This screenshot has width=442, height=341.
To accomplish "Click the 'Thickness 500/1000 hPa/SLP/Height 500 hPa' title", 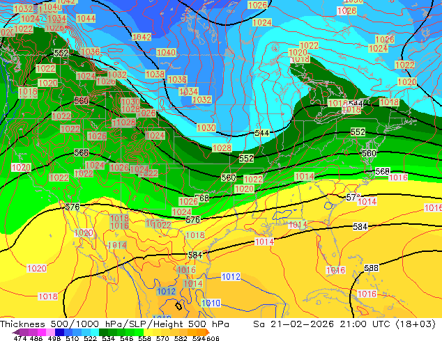I will 114,324.
